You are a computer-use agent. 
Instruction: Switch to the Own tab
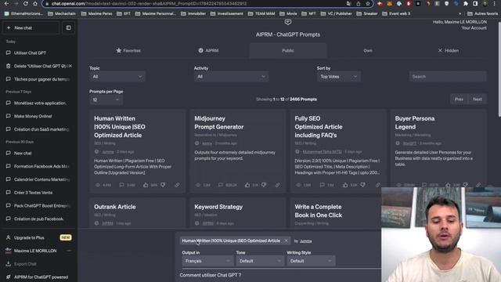[368, 50]
